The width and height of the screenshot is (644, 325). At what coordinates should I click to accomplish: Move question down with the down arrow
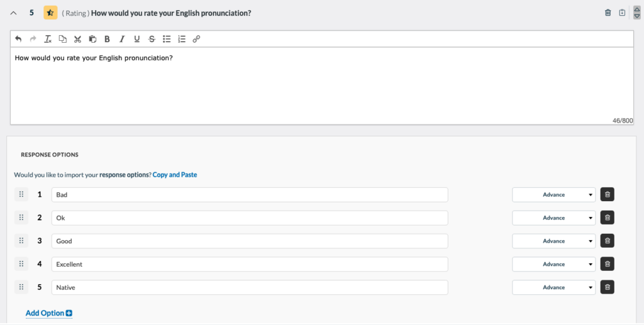[x=637, y=16]
